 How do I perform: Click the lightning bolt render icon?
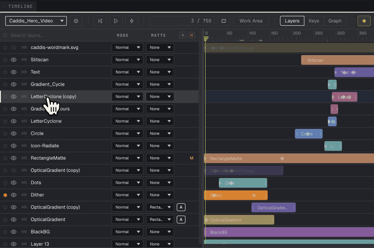(132, 21)
